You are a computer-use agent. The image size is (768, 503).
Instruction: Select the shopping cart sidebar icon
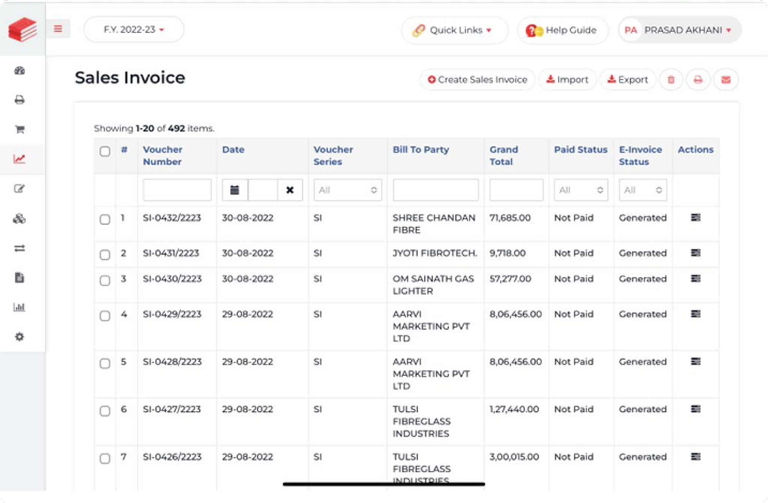20,129
